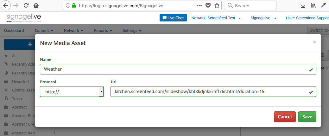Viewport: 329px width, 136px height.
Task: Open the Reports menu
Action: [103, 31]
